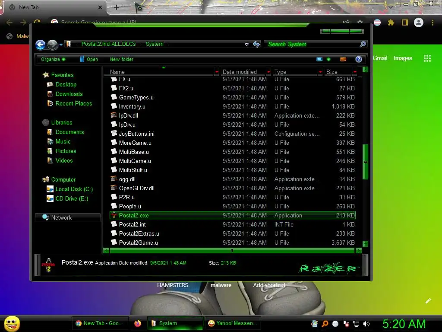Select file Postal2.int
442x332 pixels.
133,224
